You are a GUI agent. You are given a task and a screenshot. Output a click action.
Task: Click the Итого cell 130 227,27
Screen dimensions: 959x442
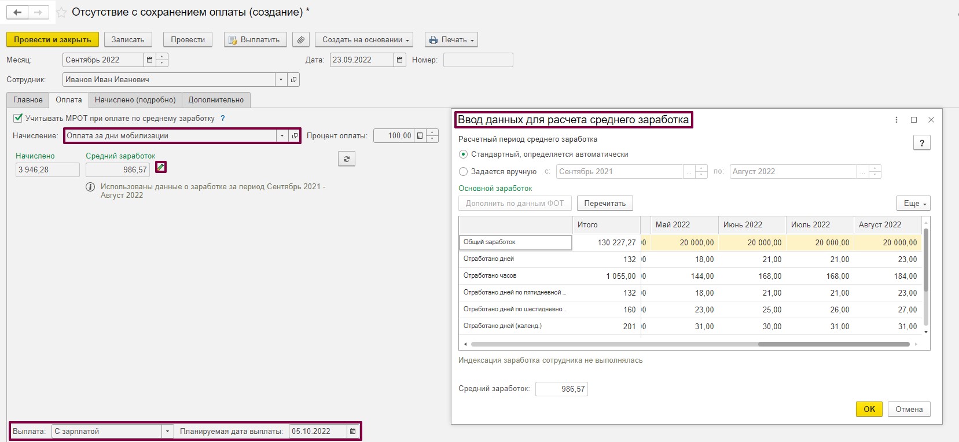[607, 242]
